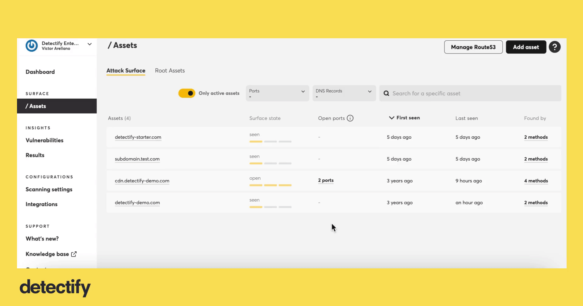Open the DNS Records filter dropdown
This screenshot has width=583, height=306.
[x=344, y=93]
